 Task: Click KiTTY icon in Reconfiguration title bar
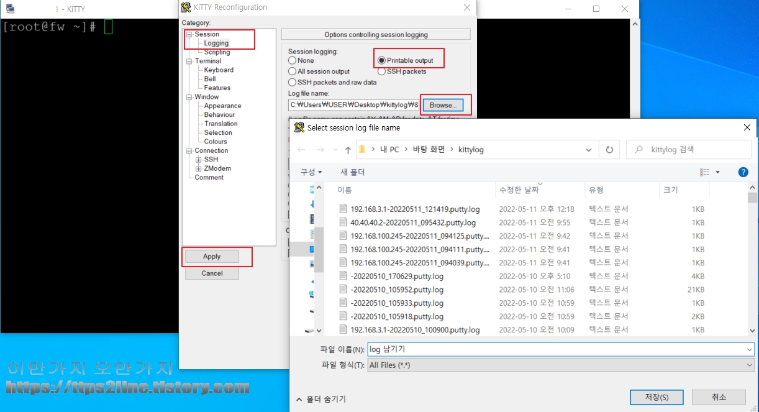click(x=185, y=7)
